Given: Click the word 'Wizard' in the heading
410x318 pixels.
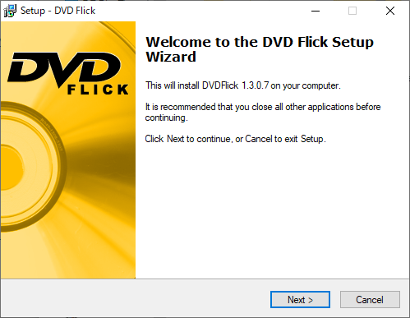Looking at the screenshot, I should click(x=171, y=57).
